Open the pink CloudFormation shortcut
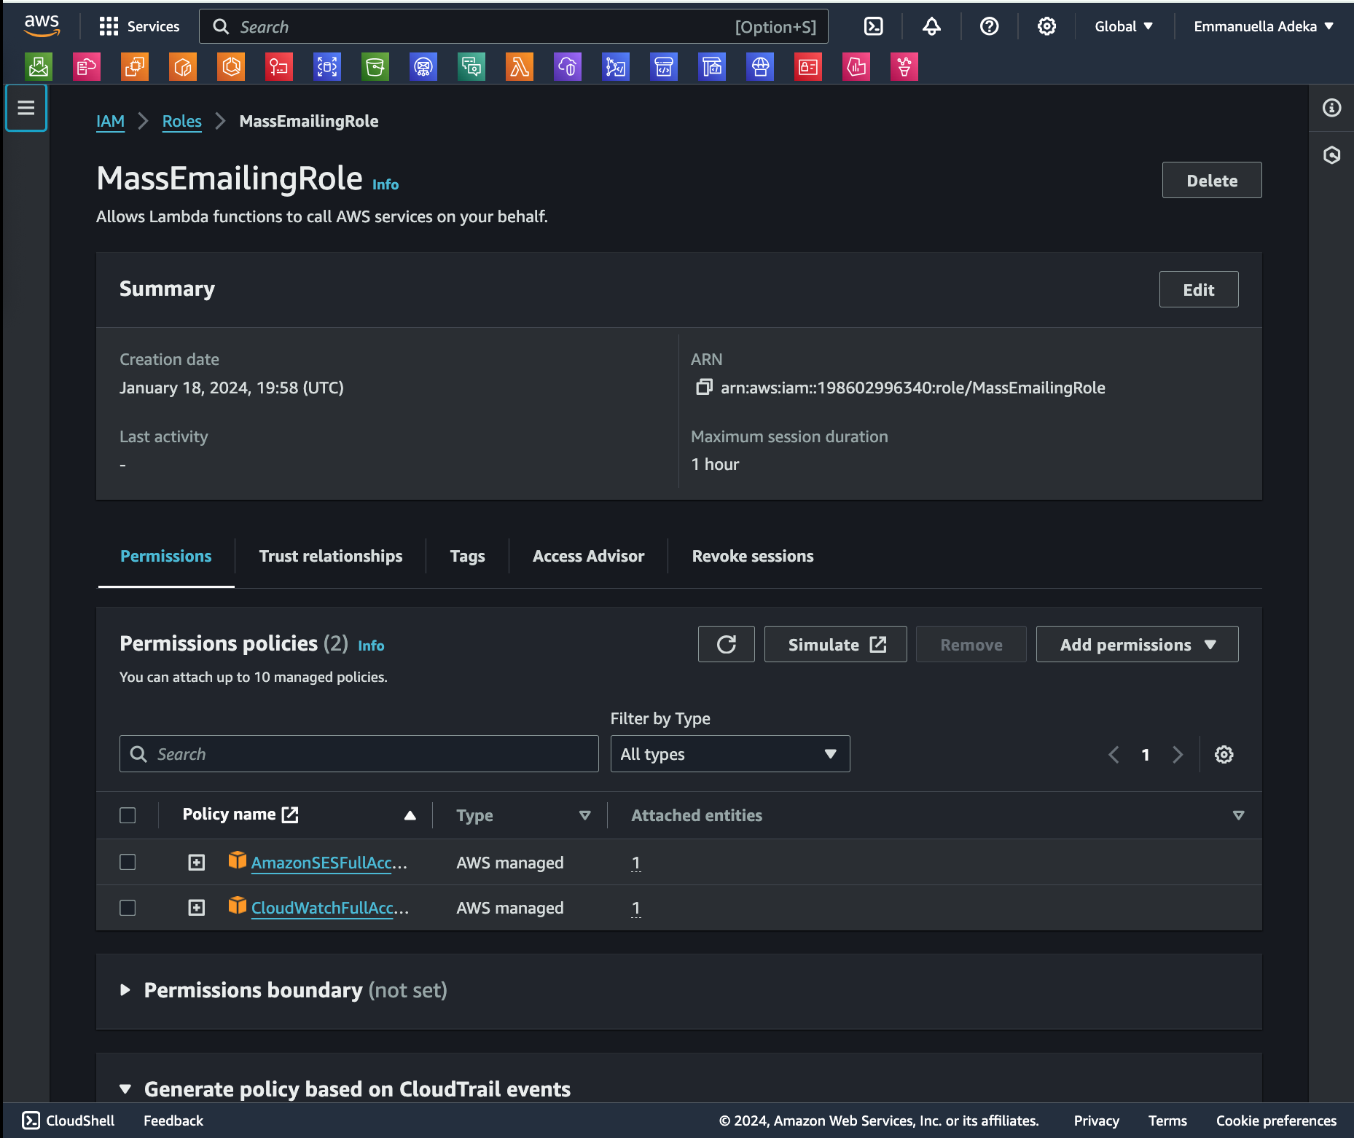1354x1138 pixels. [x=87, y=67]
